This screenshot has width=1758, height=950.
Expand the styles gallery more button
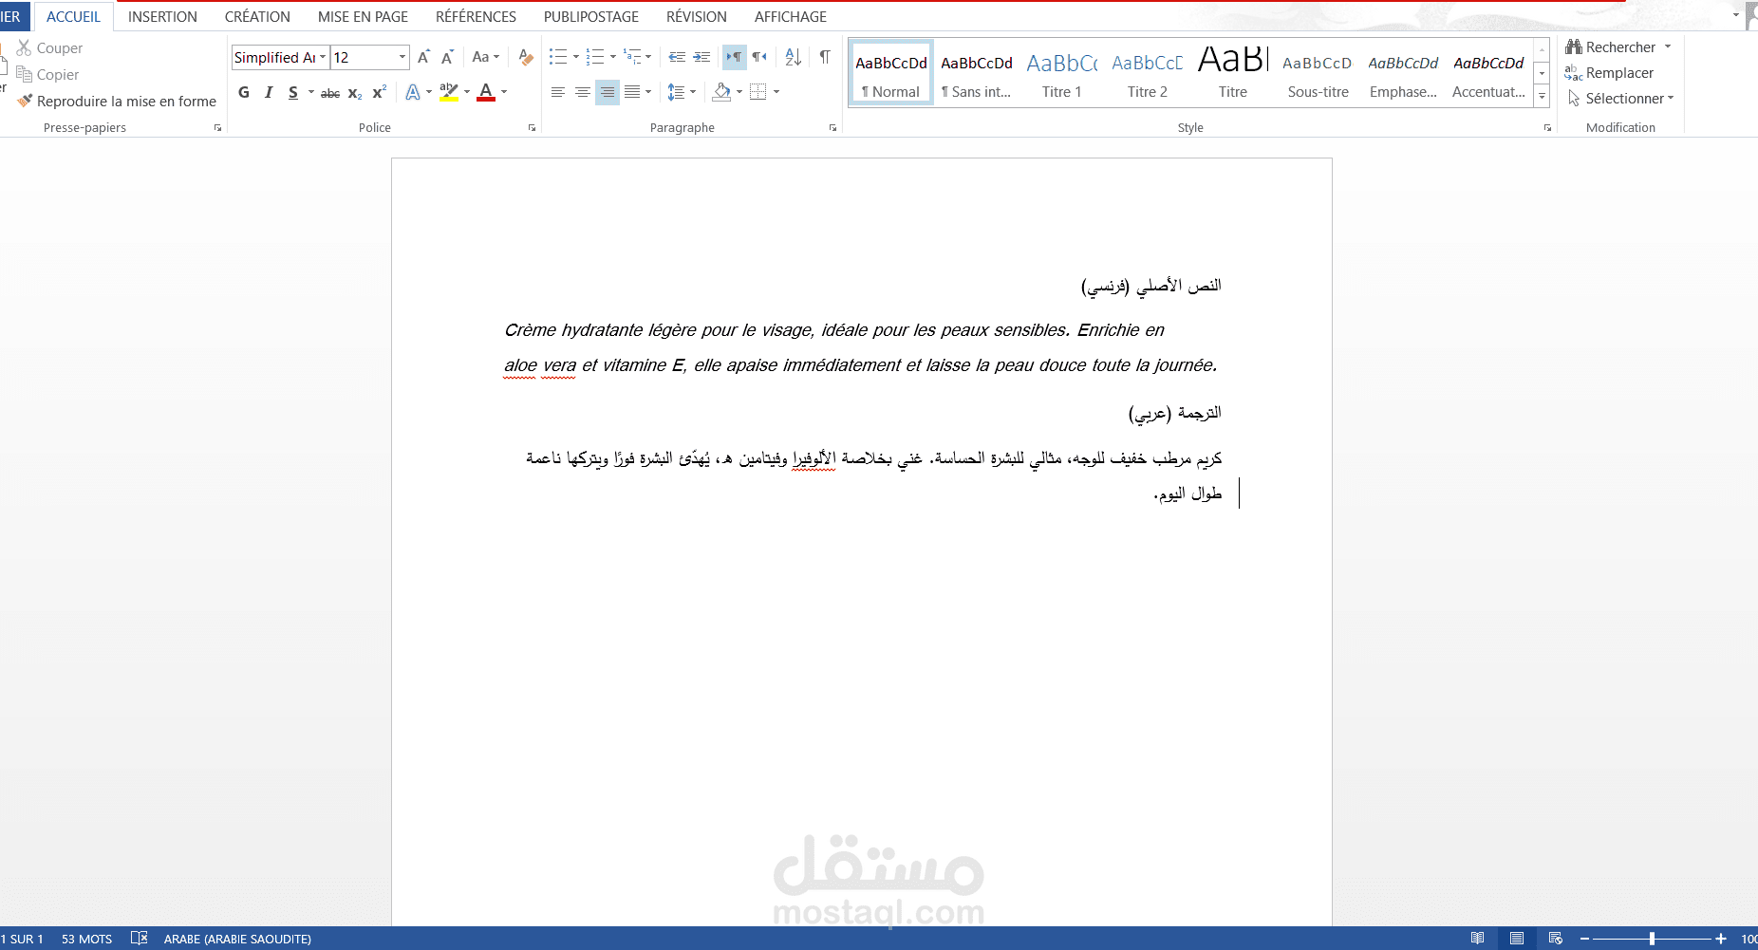[1543, 96]
